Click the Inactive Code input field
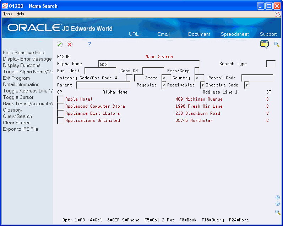 (246, 85)
